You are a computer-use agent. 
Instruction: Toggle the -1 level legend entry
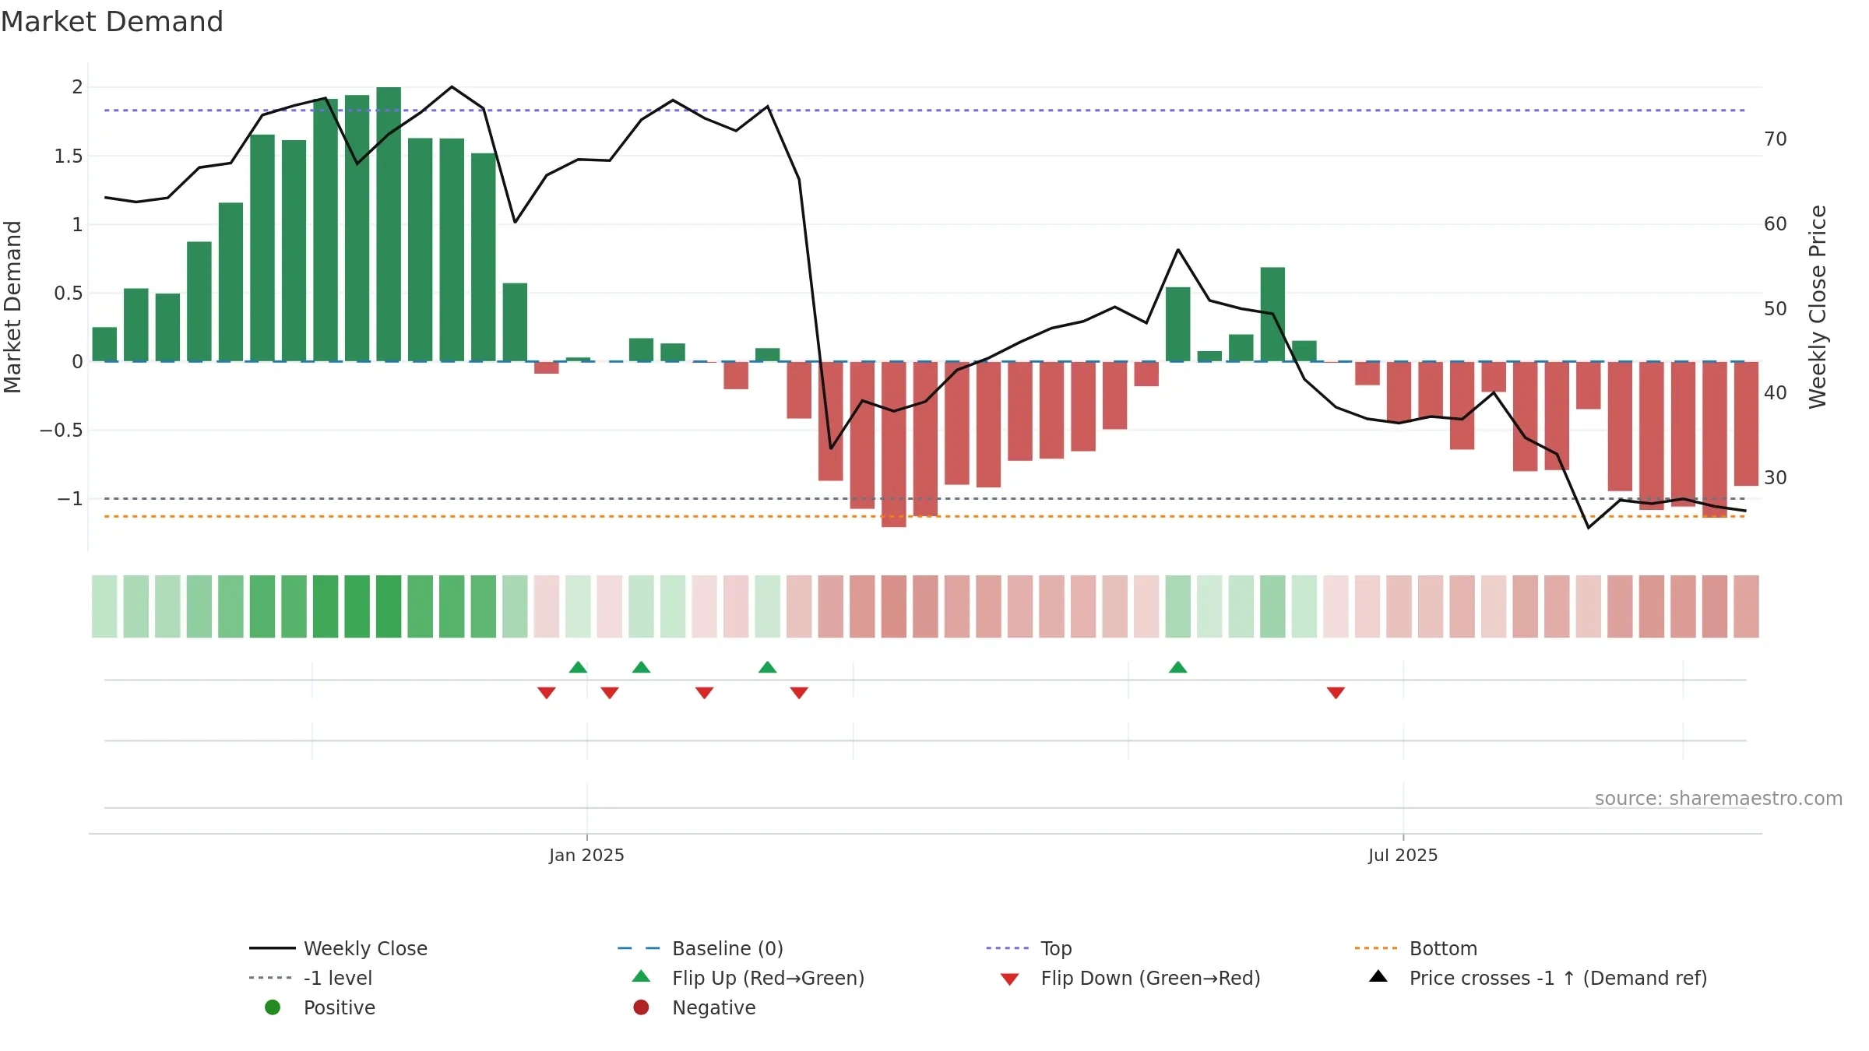point(311,978)
